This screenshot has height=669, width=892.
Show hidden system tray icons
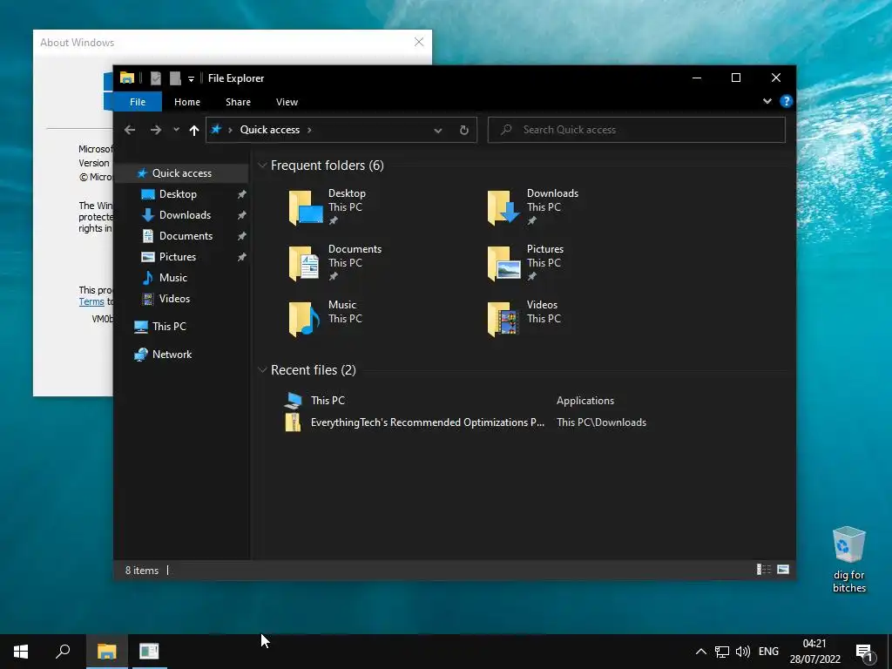pos(701,652)
